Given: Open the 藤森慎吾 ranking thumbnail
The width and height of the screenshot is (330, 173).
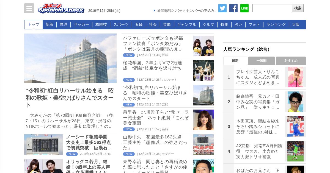Looking at the screenshot, I should point(295,102).
